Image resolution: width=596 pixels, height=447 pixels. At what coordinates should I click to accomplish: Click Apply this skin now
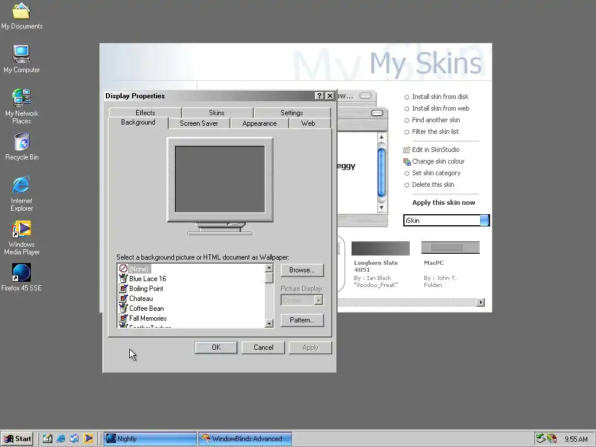[444, 203]
